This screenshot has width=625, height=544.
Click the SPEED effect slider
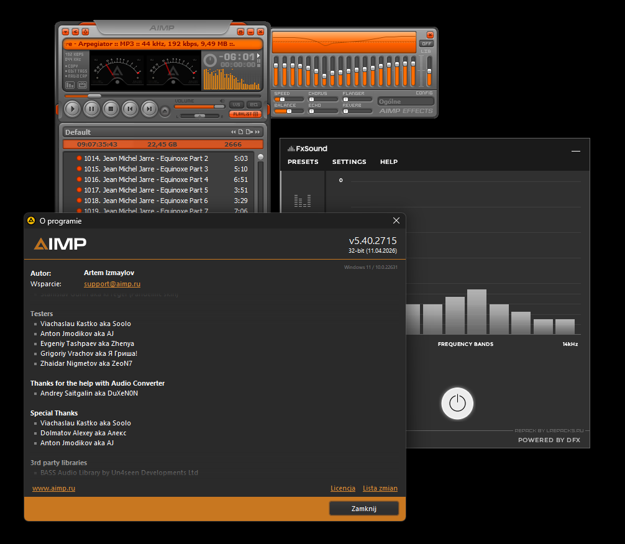point(289,99)
